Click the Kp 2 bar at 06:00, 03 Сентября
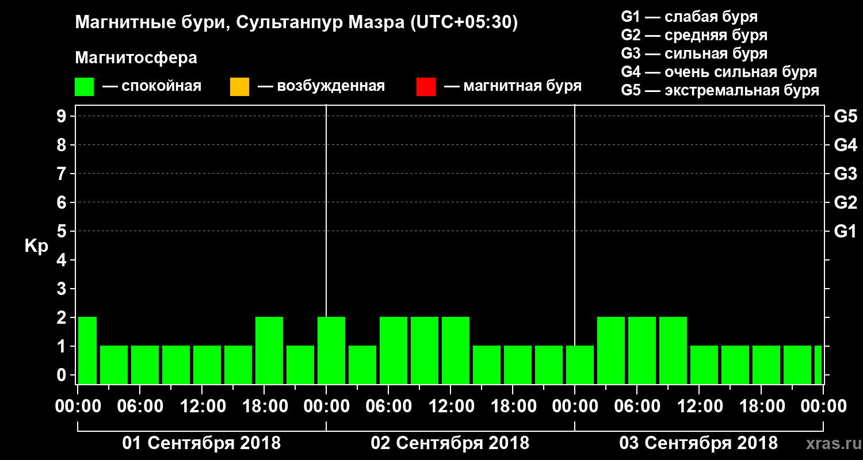The height and width of the screenshot is (460, 863). (x=642, y=350)
